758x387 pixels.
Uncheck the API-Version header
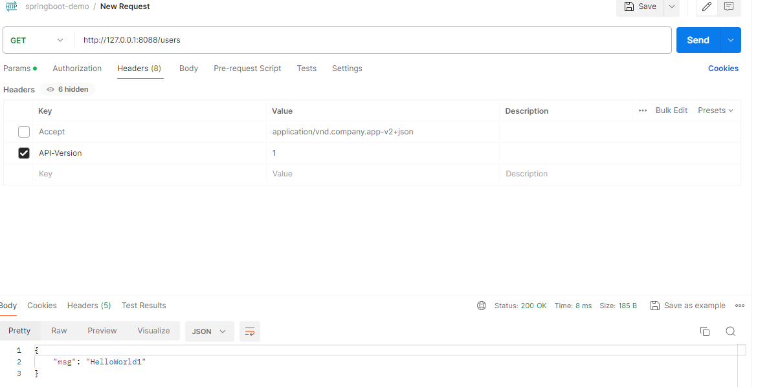pyautogui.click(x=24, y=152)
